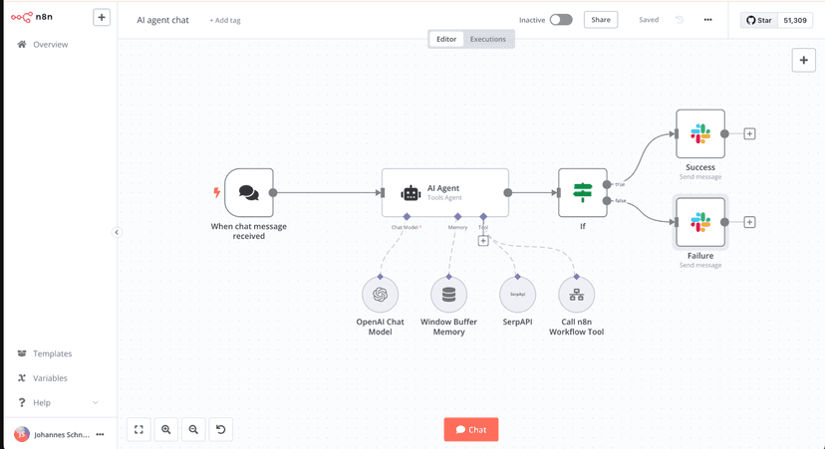
Task: Switch to the Executions tab
Action: (x=487, y=40)
